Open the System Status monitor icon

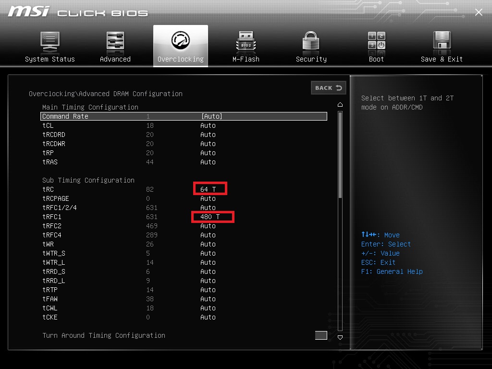(50, 42)
